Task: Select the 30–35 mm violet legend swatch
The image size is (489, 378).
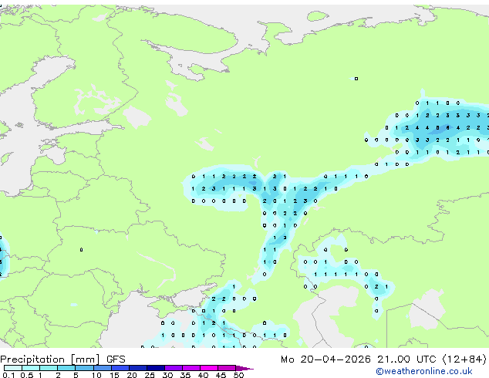Action: [x=174, y=368]
